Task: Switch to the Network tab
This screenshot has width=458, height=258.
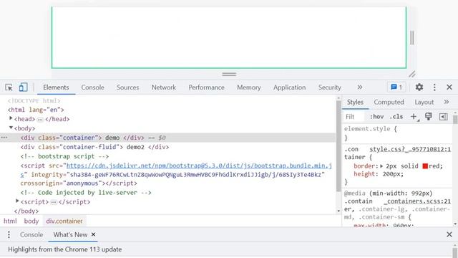Action: pos(164,87)
